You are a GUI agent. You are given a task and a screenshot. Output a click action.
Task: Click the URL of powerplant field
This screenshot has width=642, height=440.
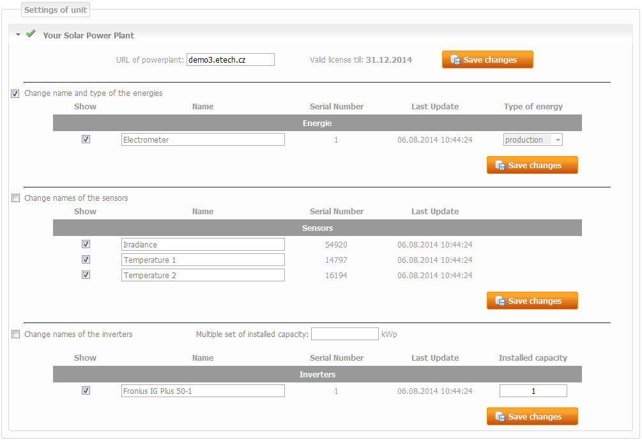tap(230, 59)
